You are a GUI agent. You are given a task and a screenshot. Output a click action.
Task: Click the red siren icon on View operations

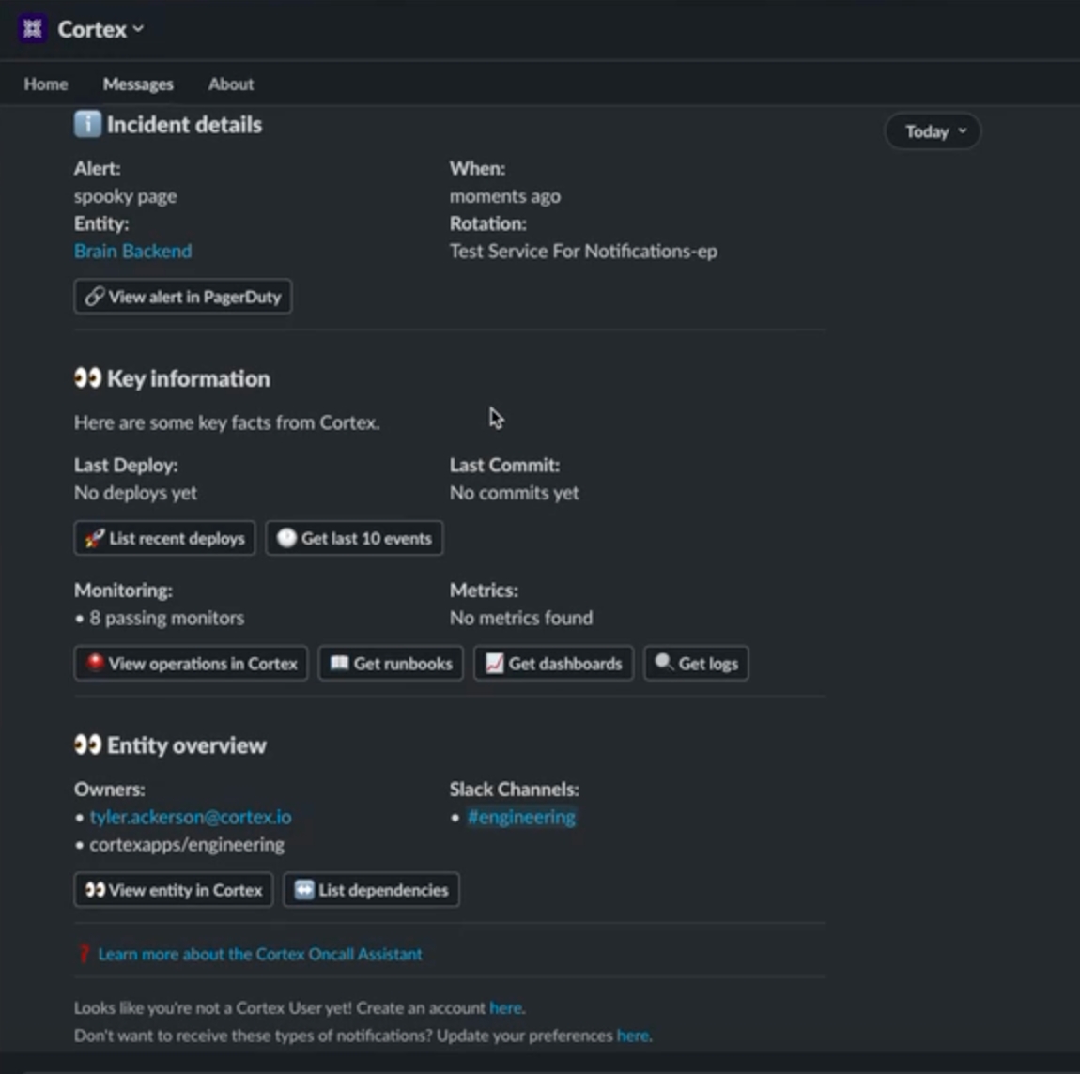[x=95, y=663]
